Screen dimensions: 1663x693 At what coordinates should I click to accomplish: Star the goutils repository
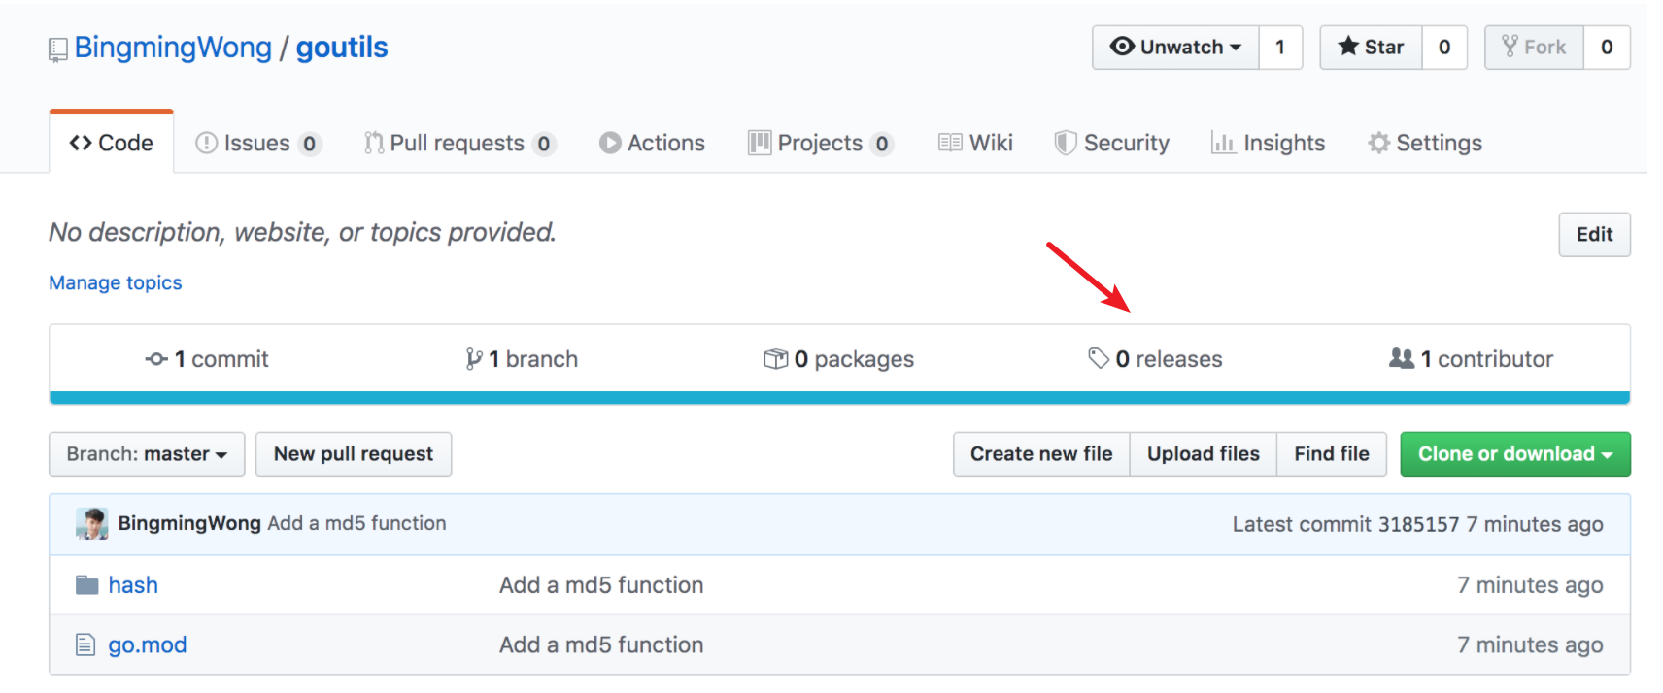point(1371,48)
